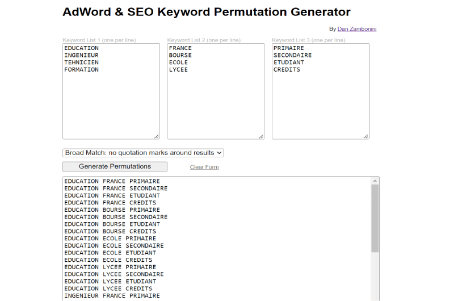The width and height of the screenshot is (454, 301).
Task: Click the results scrollbar up arrow
Action: pyautogui.click(x=375, y=181)
